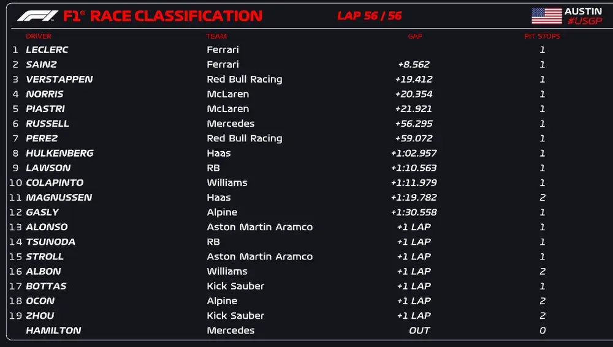Click the AUSTIN location label
Image resolution: width=613 pixels, height=347 pixels.
point(583,11)
